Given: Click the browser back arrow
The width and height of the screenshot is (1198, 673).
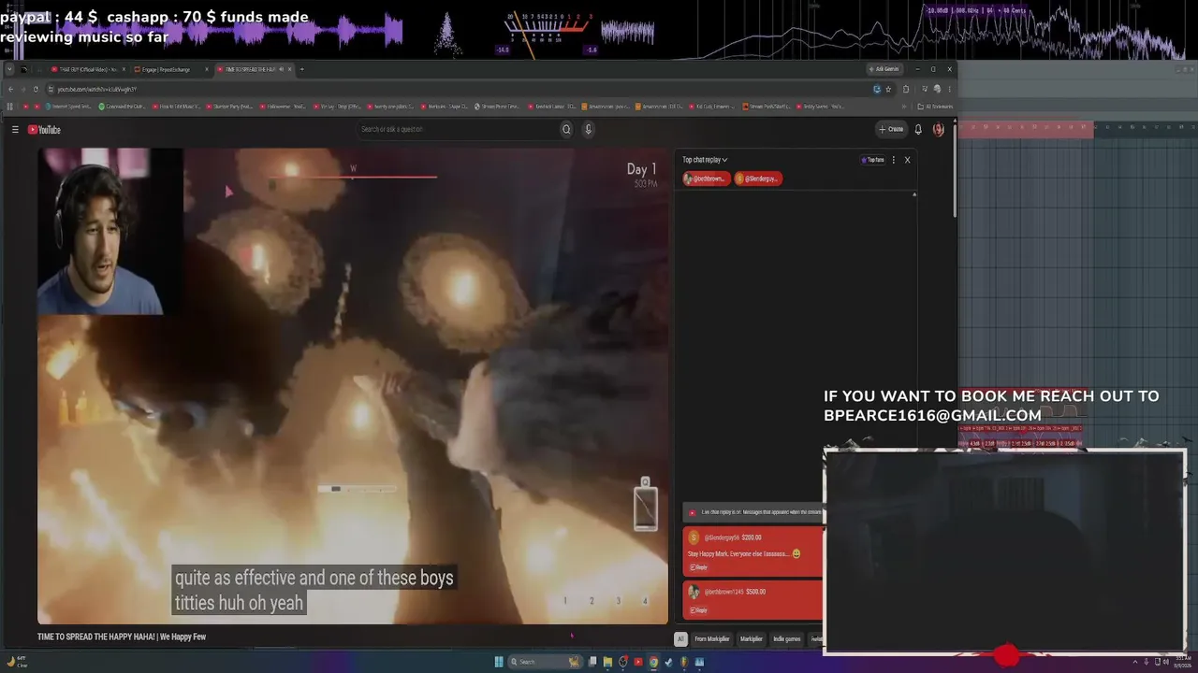Looking at the screenshot, I should click(x=10, y=89).
